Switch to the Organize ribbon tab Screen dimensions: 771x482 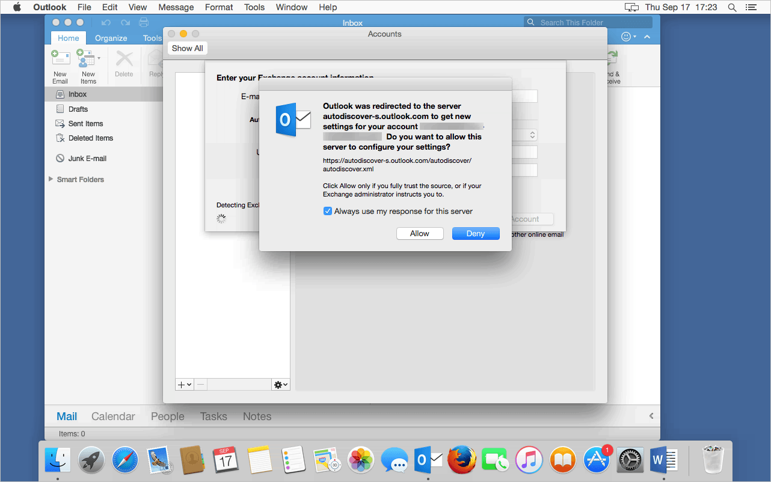pyautogui.click(x=111, y=38)
